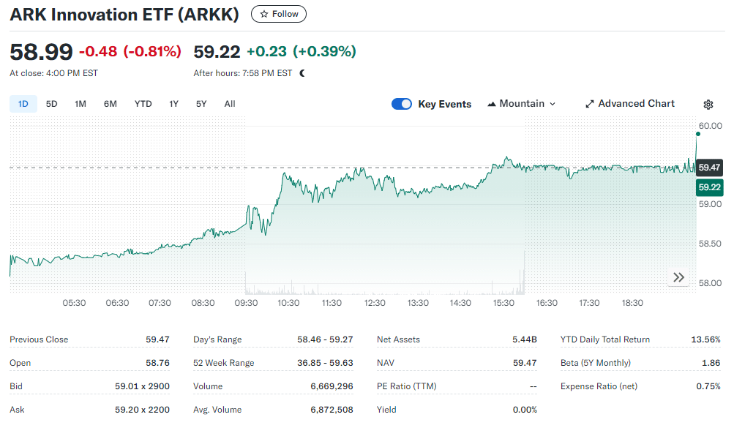The image size is (734, 428).
Task: Click the Follow star button
Action: click(x=279, y=14)
